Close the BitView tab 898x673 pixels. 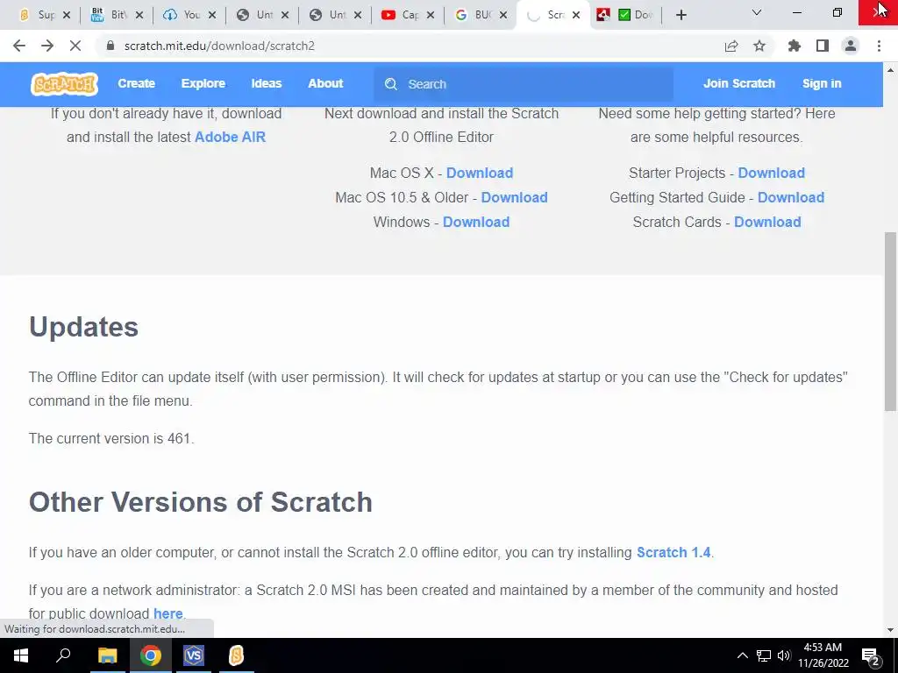coord(139,15)
